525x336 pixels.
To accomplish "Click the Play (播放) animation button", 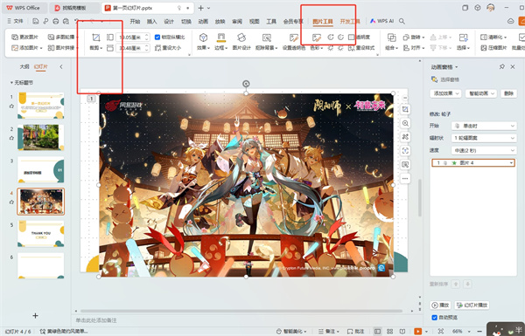I will (440, 305).
